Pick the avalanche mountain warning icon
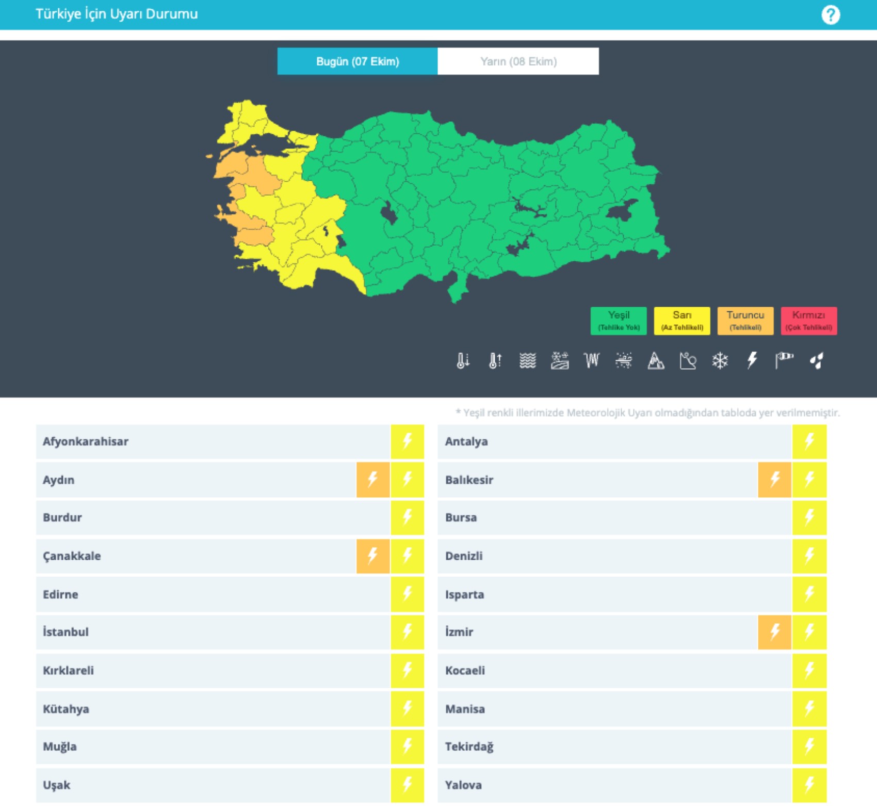877x806 pixels. point(656,360)
